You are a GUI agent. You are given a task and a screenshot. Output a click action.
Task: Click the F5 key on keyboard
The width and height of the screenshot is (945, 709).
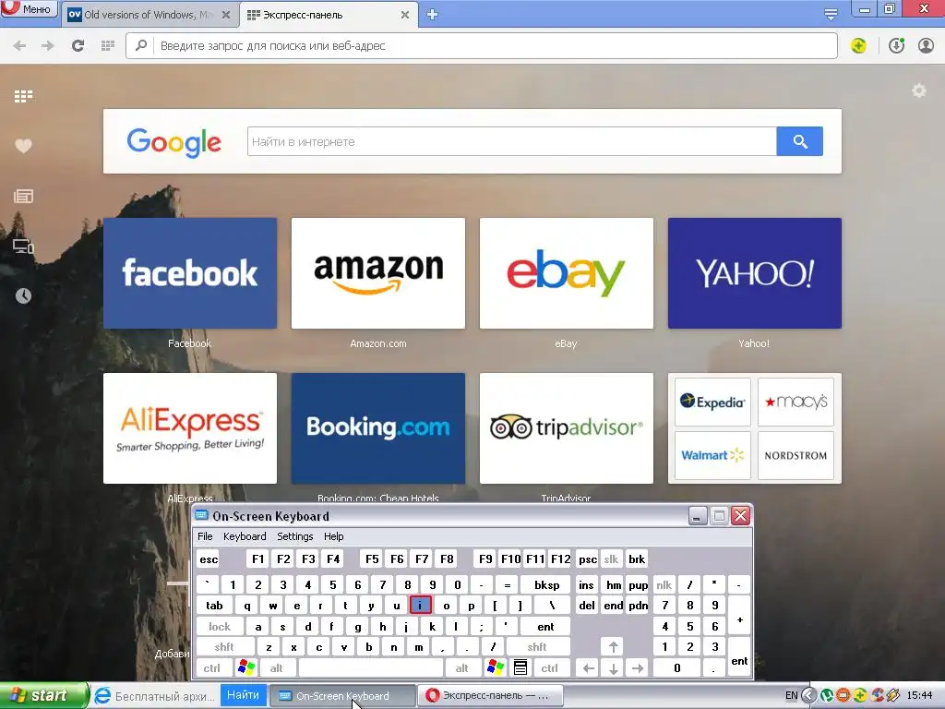point(372,559)
